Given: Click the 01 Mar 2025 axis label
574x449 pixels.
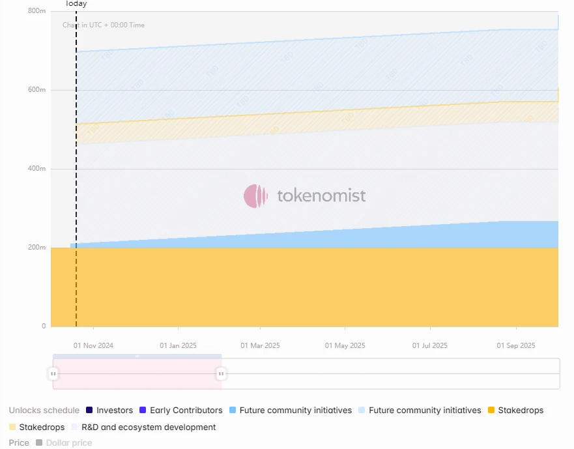Looking at the screenshot, I should [x=260, y=345].
